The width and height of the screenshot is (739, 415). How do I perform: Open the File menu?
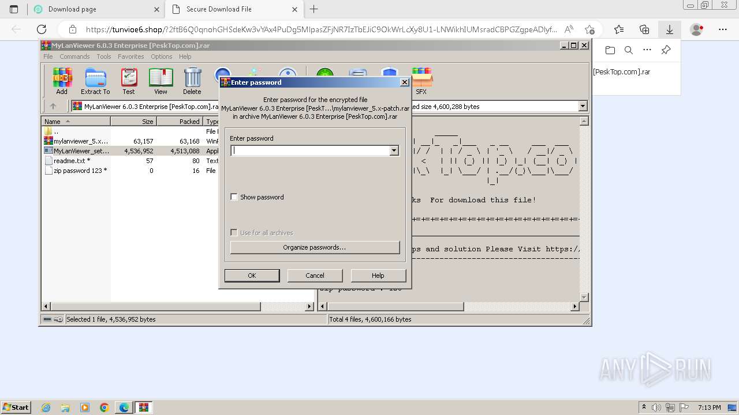(x=48, y=56)
